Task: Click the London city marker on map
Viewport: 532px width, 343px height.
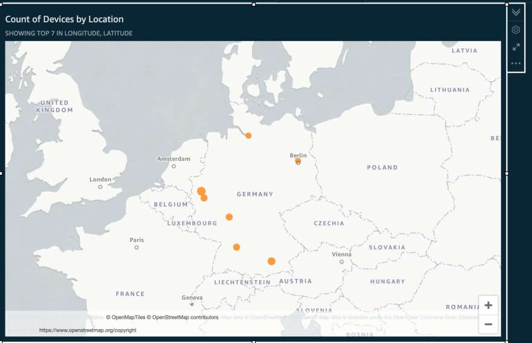Action: [x=100, y=187]
